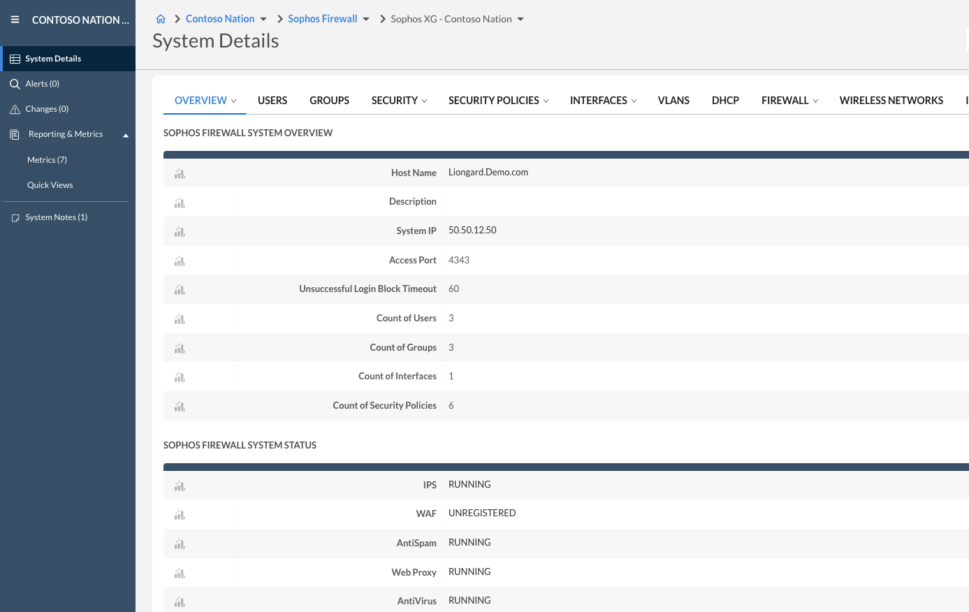Switch to the VLANS tab
Viewport: 969px width, 612px height.
(x=673, y=101)
